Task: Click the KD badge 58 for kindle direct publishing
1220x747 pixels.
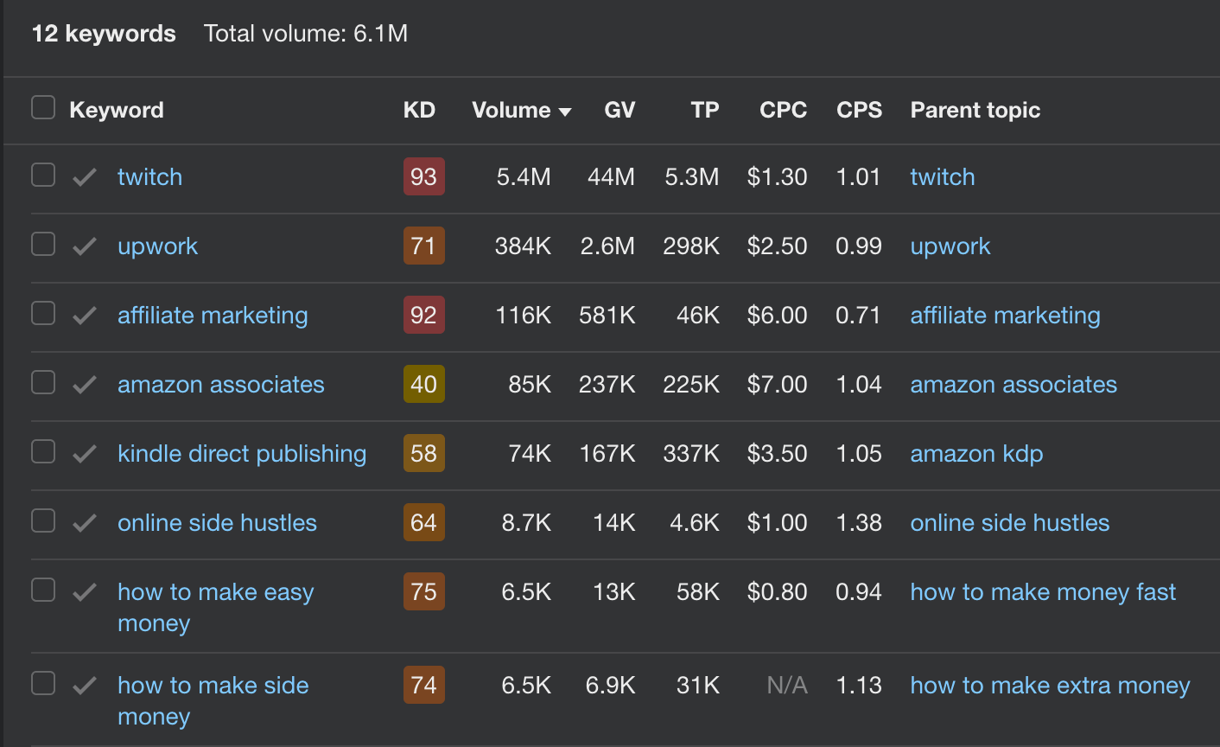Action: pyautogui.click(x=424, y=453)
